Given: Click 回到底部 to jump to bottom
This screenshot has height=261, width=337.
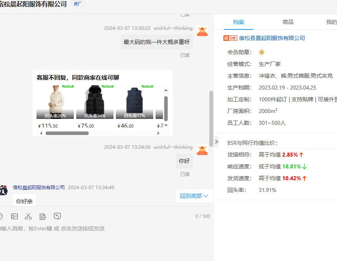Looking at the screenshot, I should coord(194,196).
